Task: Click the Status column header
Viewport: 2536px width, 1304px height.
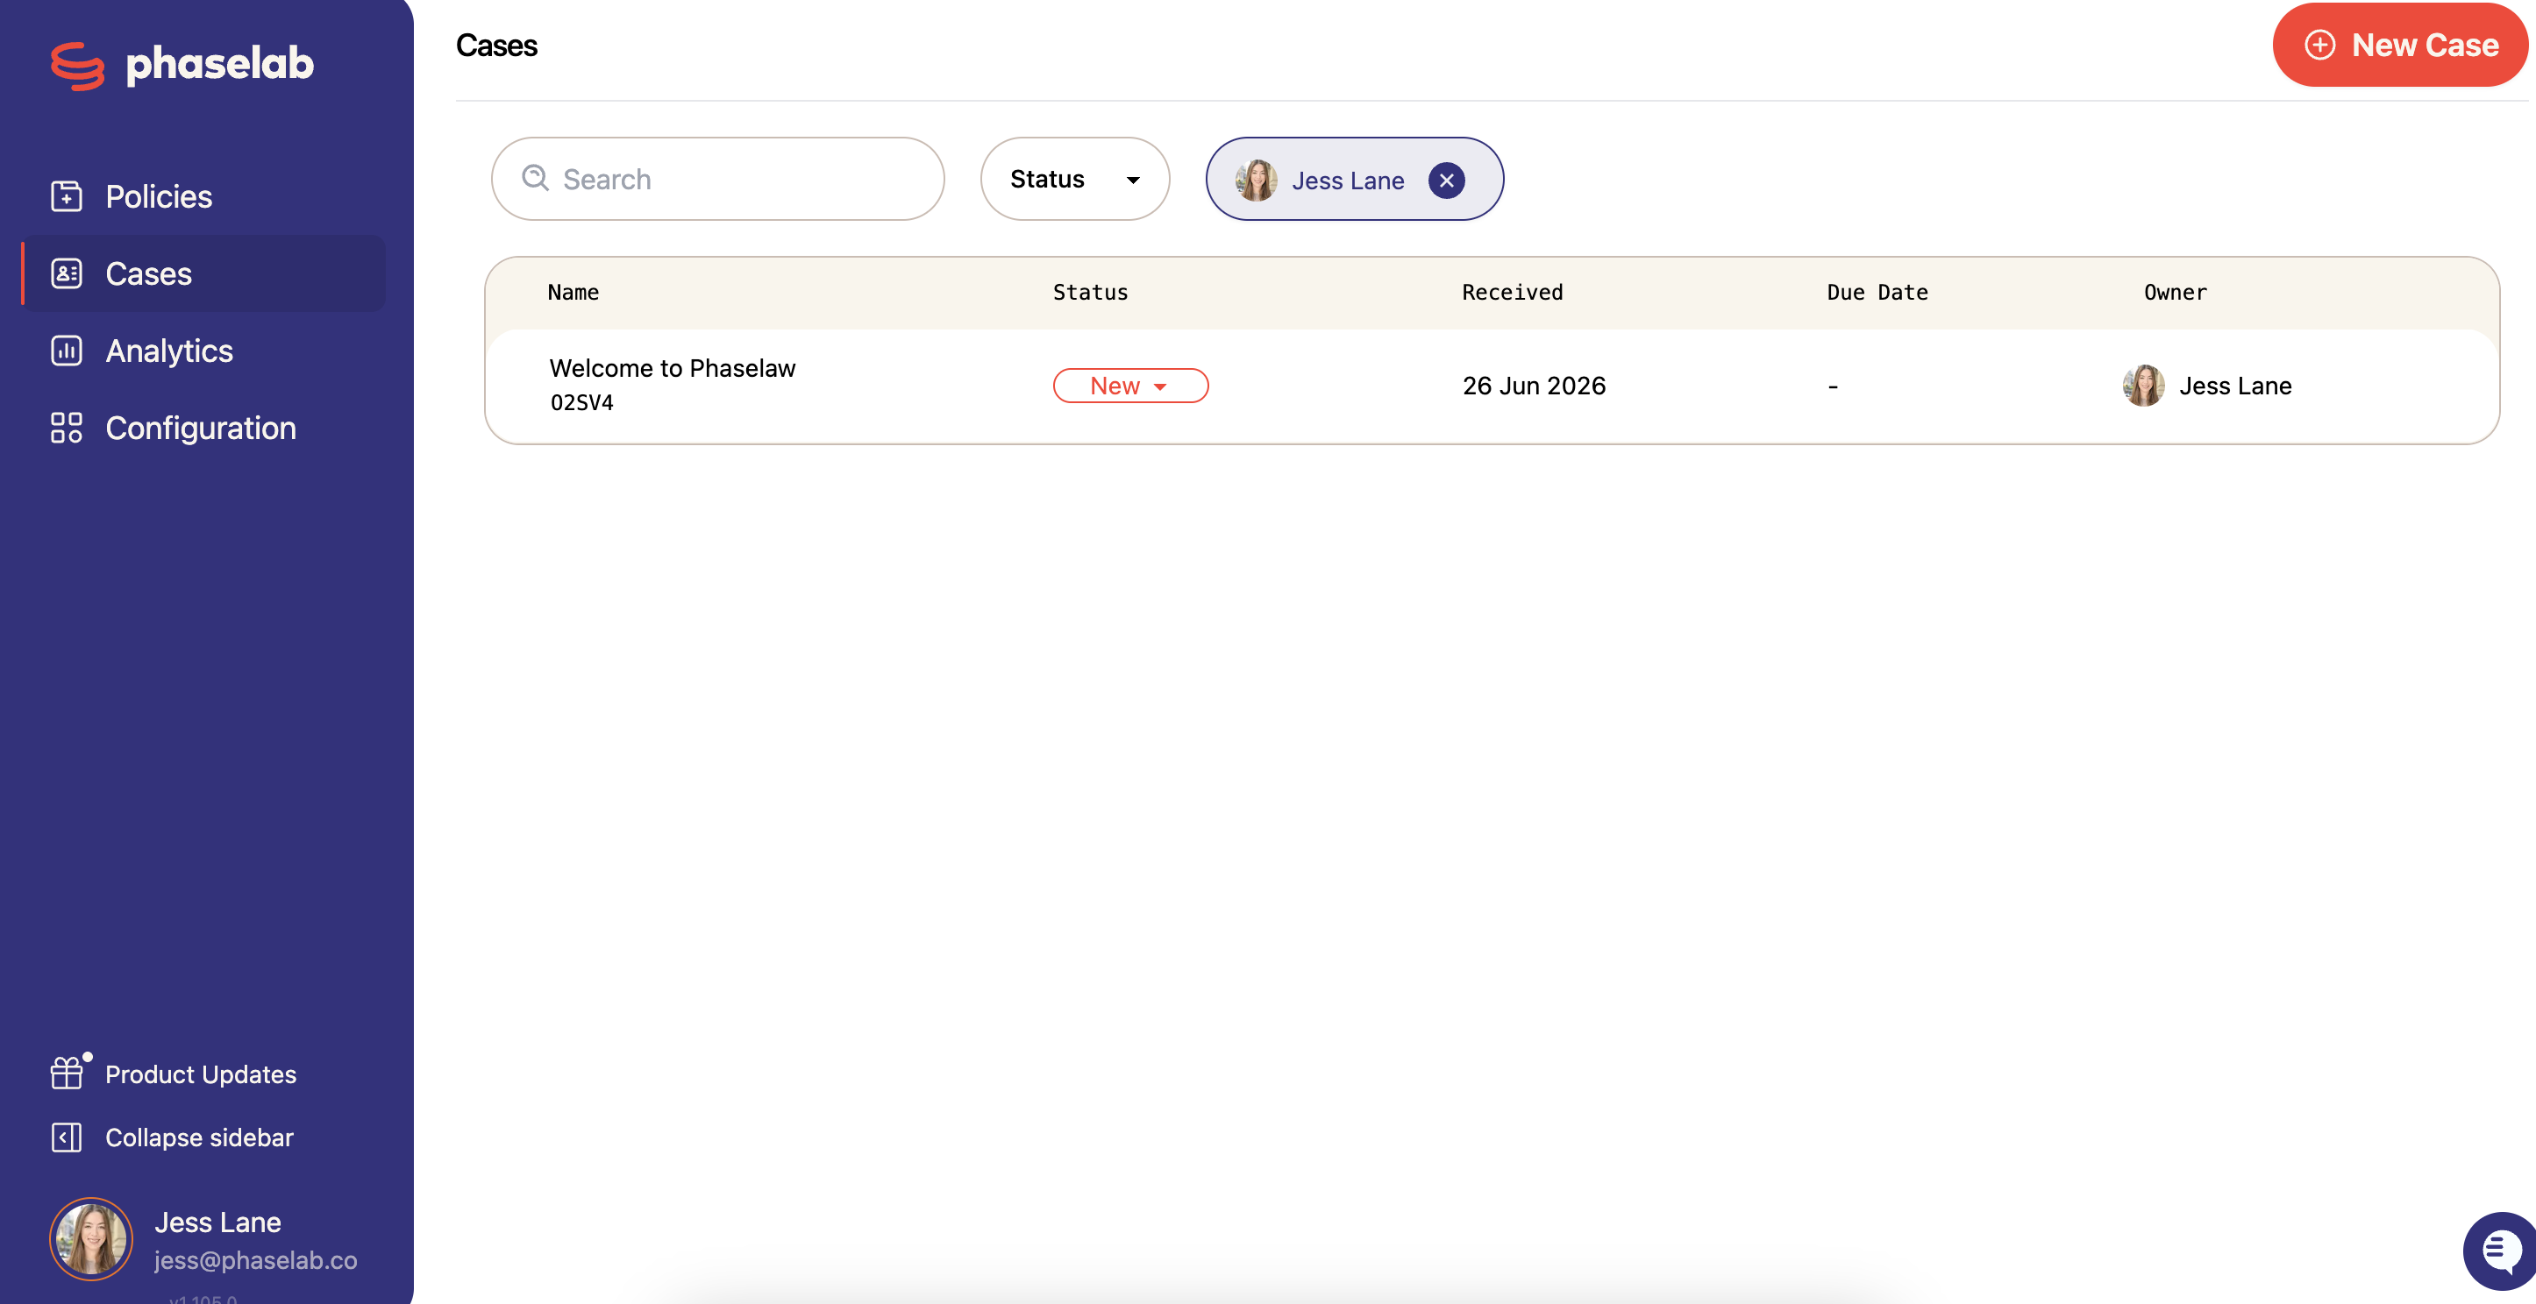Action: 1090,293
